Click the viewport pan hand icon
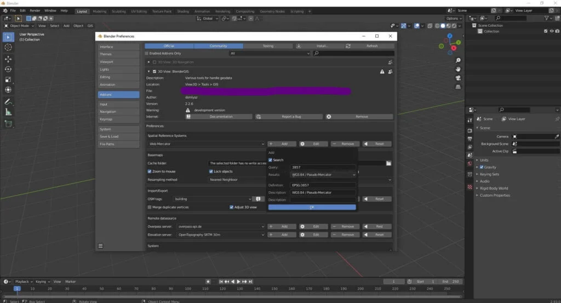Screen dimensions: 561x303 point(458,69)
